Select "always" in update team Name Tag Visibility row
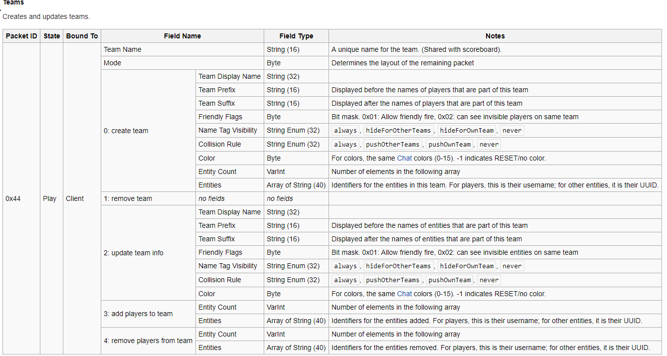 tap(345, 266)
